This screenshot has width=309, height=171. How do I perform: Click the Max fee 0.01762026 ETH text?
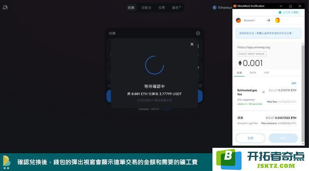click(282, 102)
